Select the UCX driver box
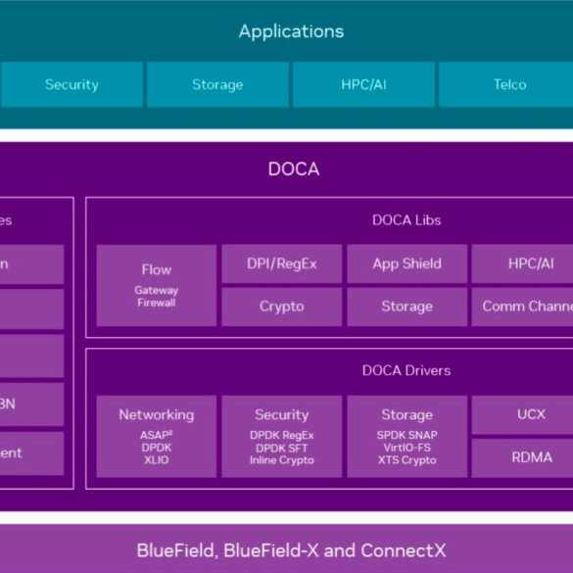The image size is (573, 573). pyautogui.click(x=523, y=414)
